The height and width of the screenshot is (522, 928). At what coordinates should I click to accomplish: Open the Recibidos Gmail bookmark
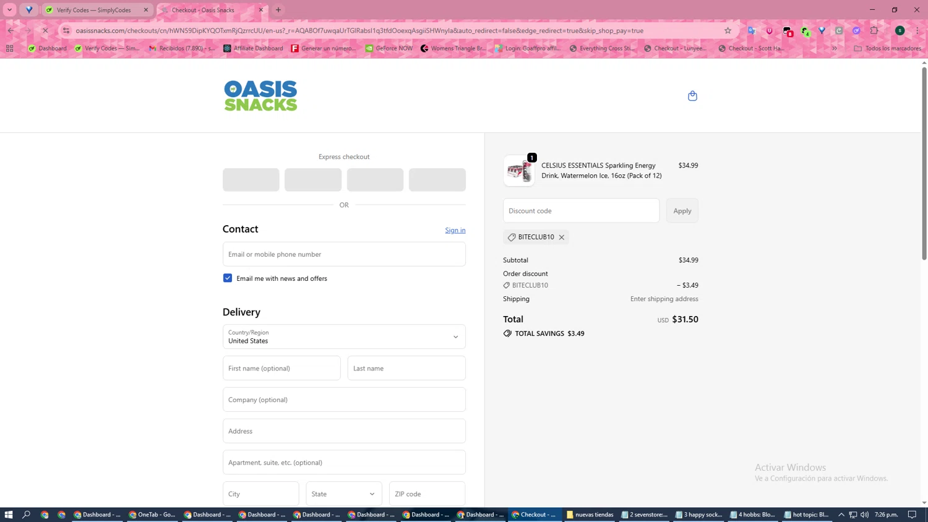pyautogui.click(x=183, y=48)
